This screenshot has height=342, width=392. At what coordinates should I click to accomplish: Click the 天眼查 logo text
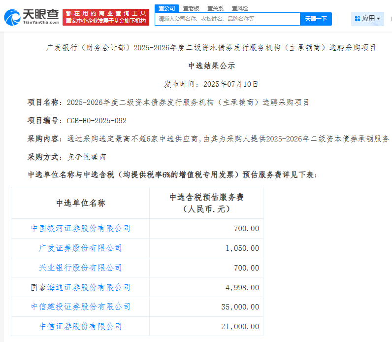pos(41,14)
